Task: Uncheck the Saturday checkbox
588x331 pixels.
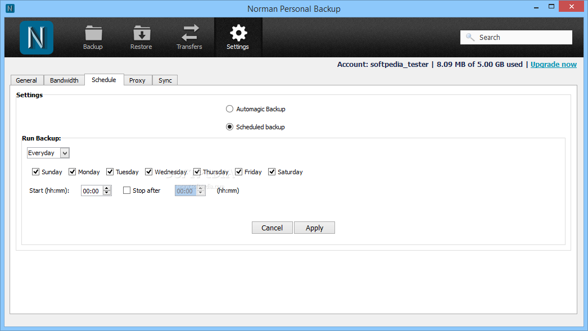Action: pos(272,172)
